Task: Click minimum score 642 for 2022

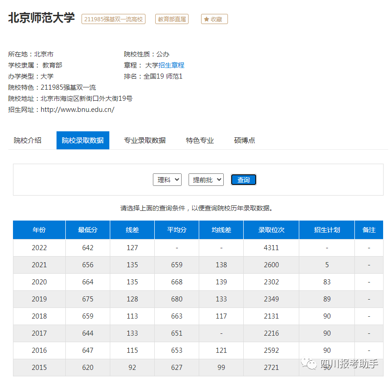Action: (88, 248)
